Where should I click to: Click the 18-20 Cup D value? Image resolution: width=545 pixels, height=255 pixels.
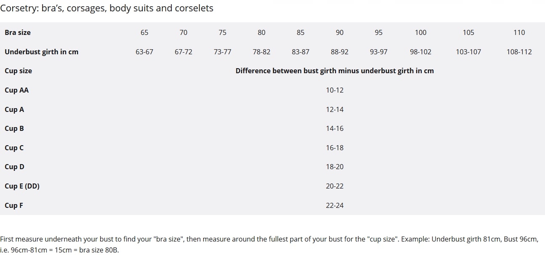tap(335, 167)
